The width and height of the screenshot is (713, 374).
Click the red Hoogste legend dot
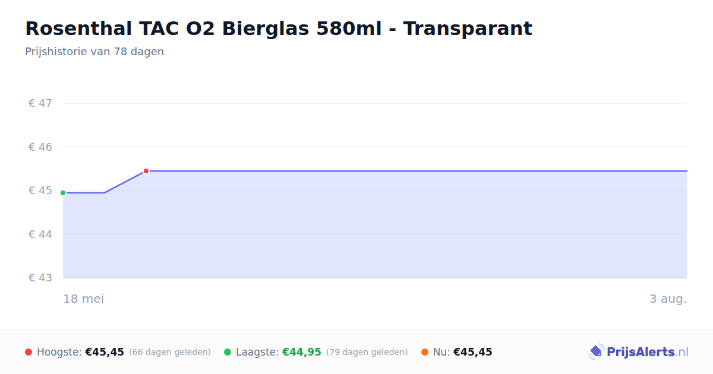click(x=29, y=352)
